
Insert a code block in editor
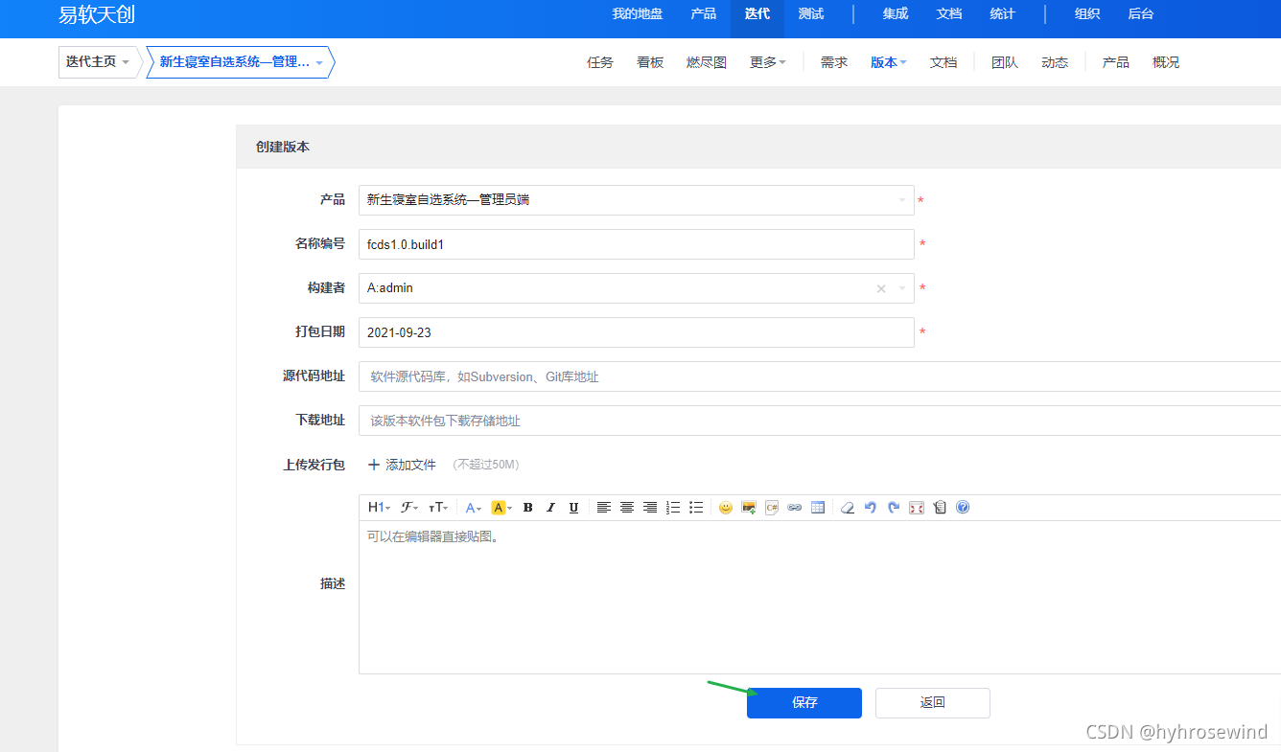[x=772, y=508]
